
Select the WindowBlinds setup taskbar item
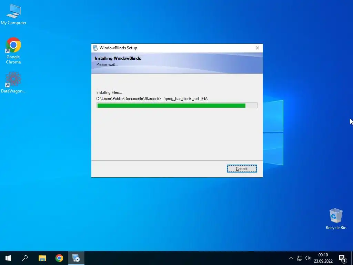tap(76, 258)
